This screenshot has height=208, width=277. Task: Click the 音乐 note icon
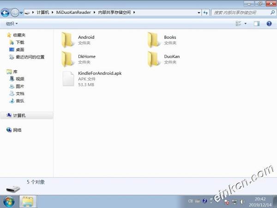12,101
